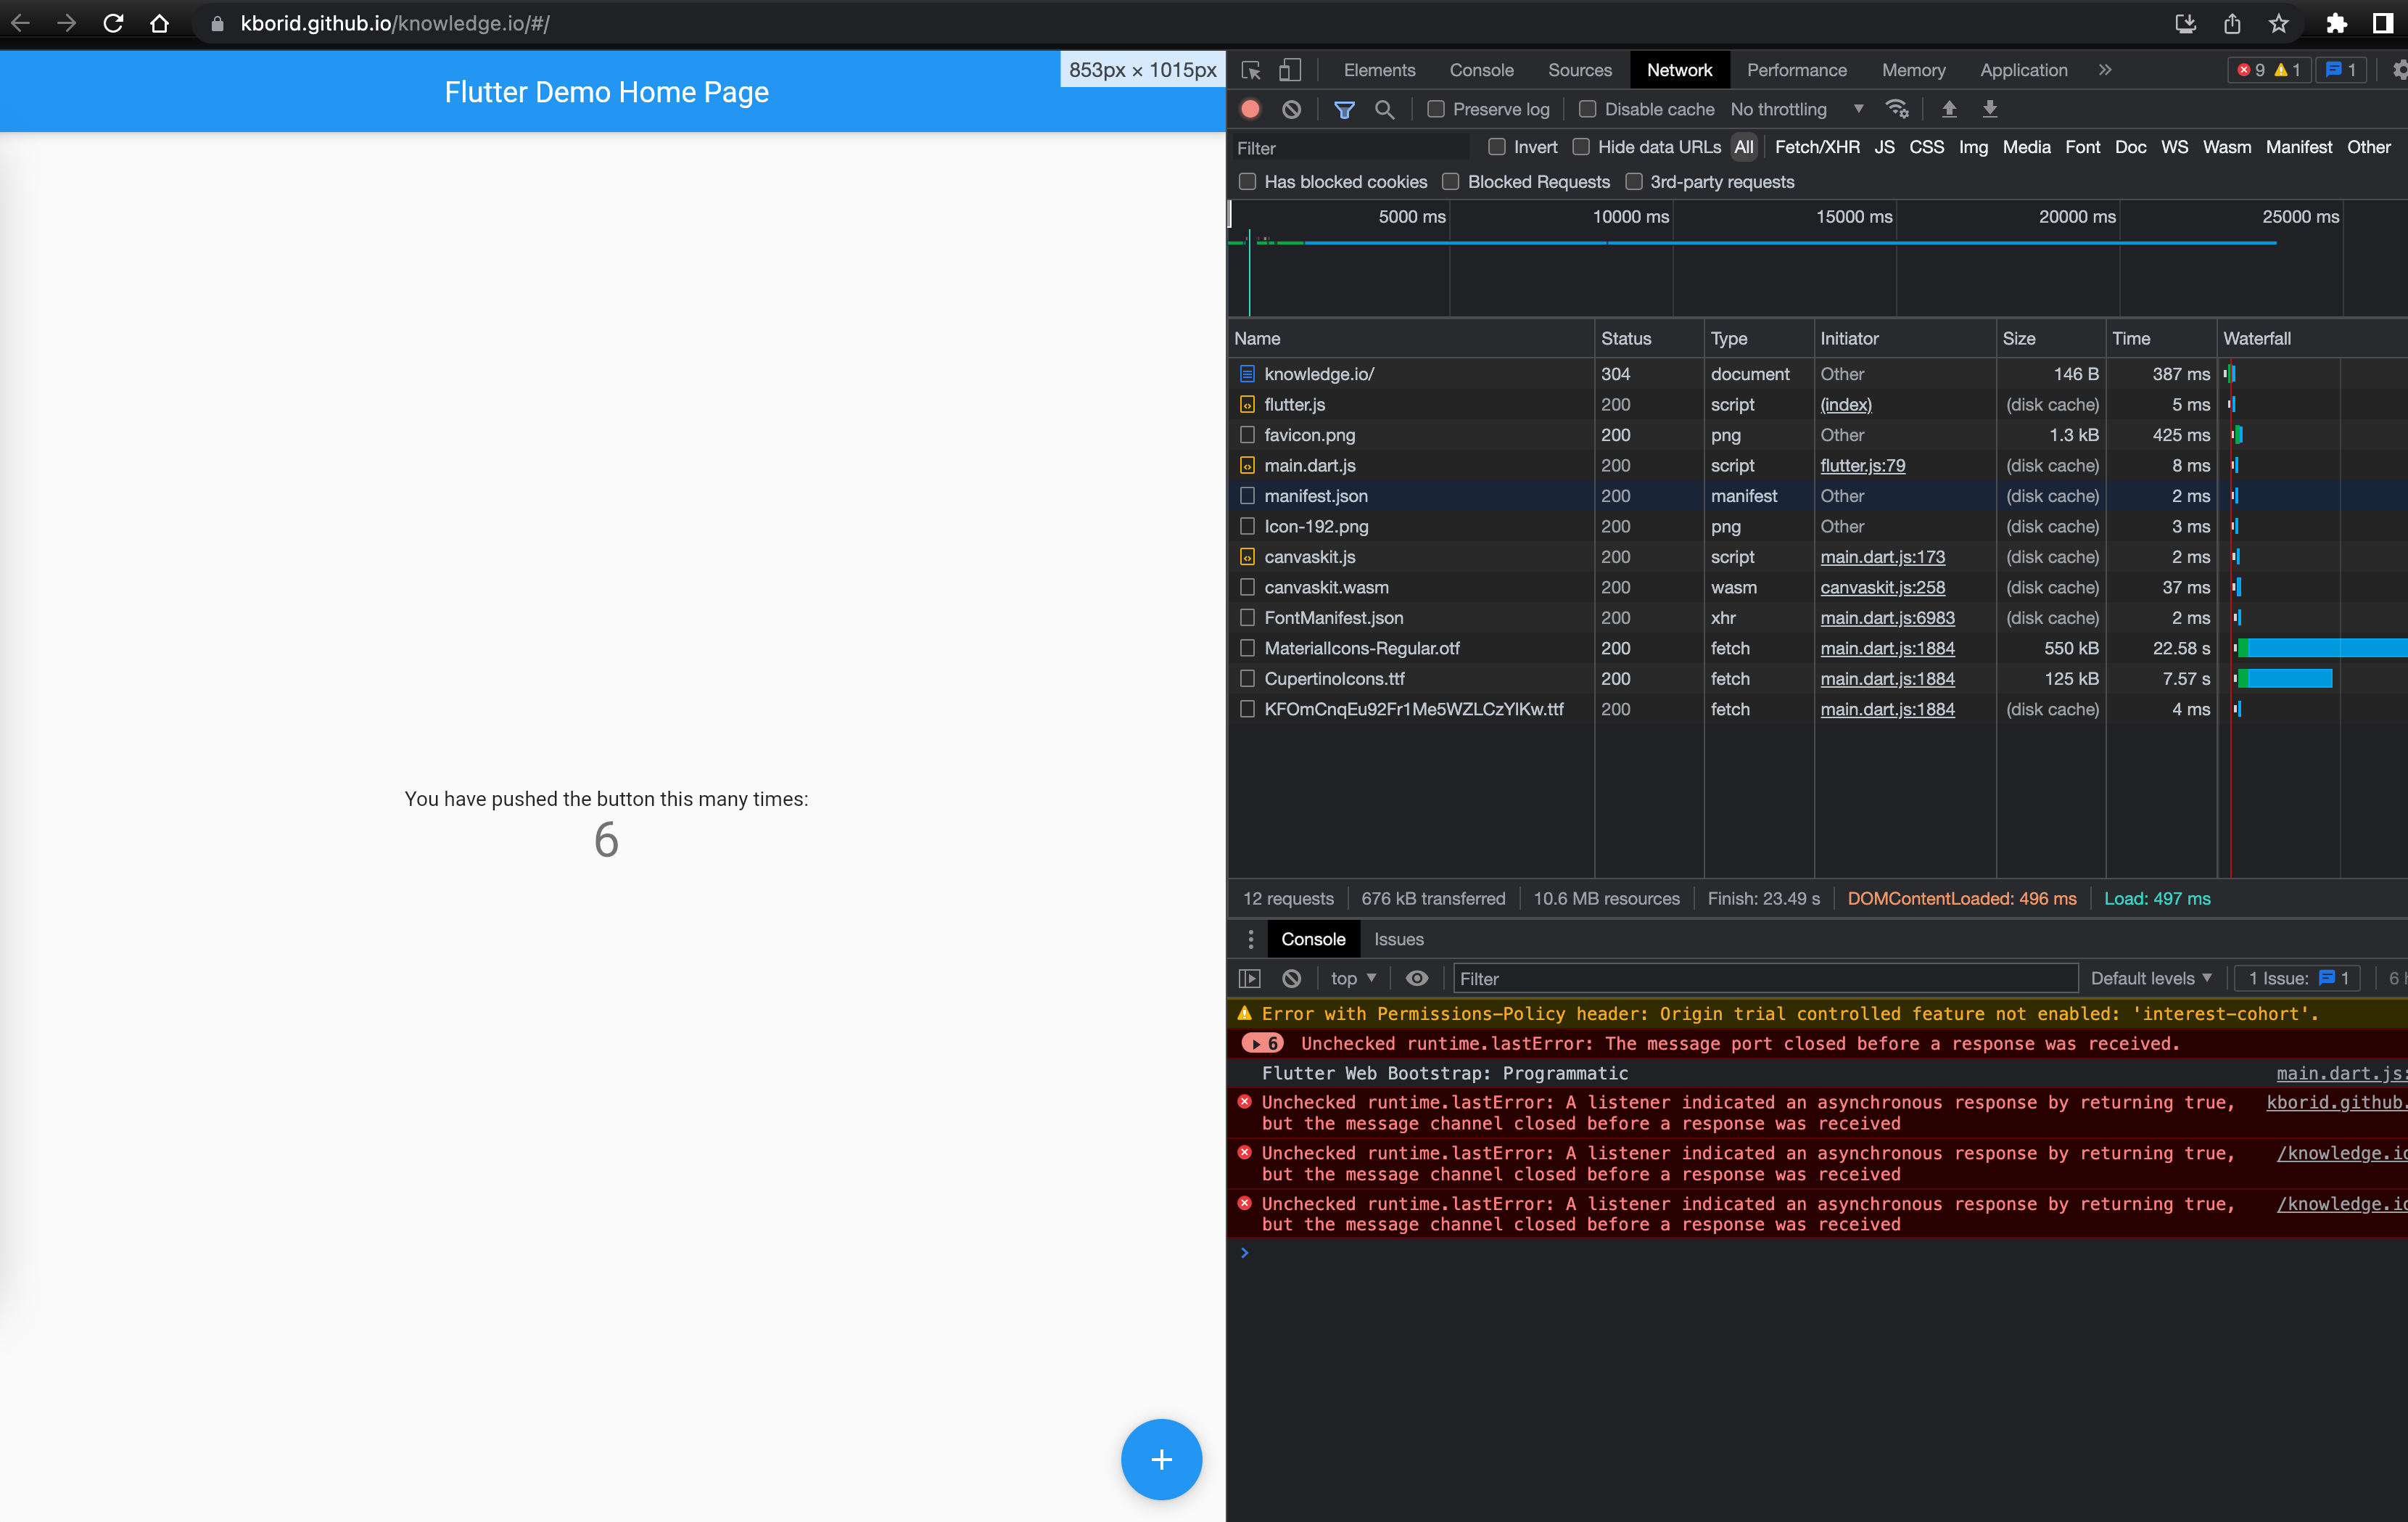Open the Issues drawer tab
Screen dimensions: 2408x1522
tap(1398, 939)
